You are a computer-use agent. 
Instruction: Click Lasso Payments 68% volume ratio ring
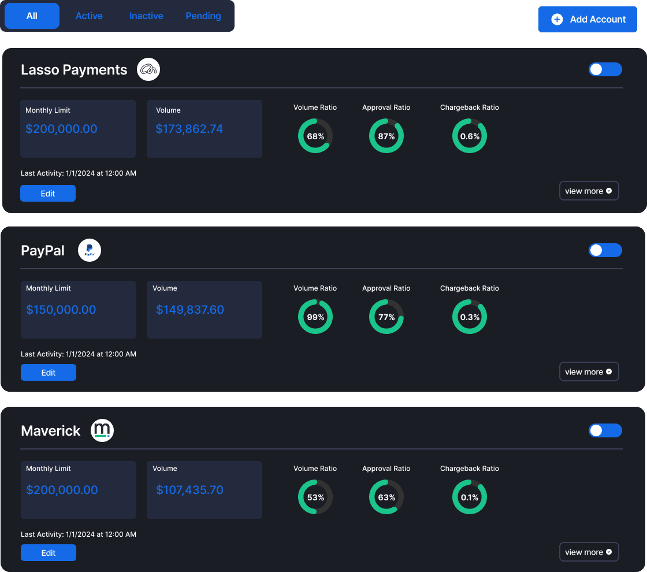pos(315,136)
